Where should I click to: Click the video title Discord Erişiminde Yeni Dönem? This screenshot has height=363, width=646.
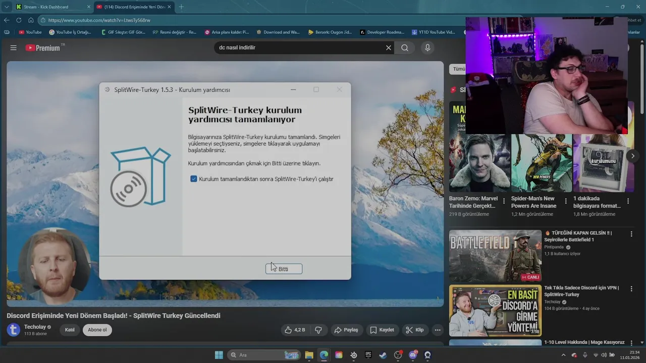click(x=114, y=316)
